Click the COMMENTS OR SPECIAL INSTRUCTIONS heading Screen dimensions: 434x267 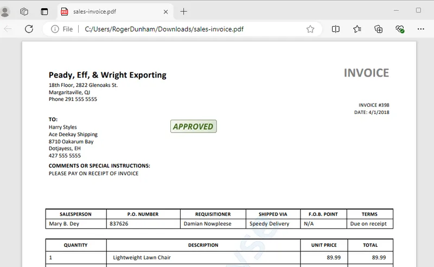(x=99, y=166)
